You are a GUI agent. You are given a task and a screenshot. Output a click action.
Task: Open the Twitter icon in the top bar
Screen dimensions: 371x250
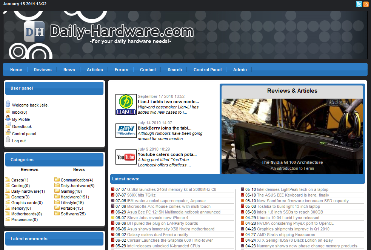click(359, 4)
